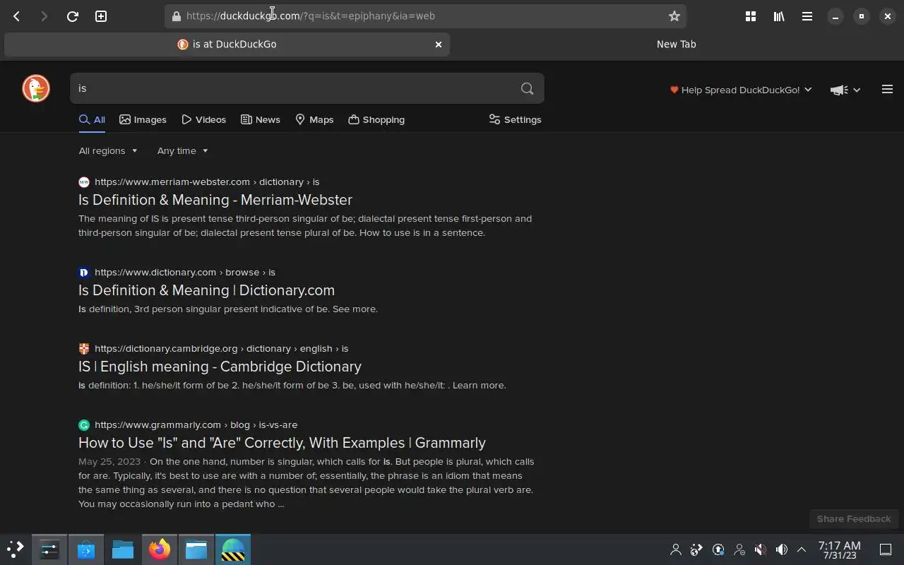Open the tab overview grid icon
This screenshot has width=904, height=565.
pos(751,16)
